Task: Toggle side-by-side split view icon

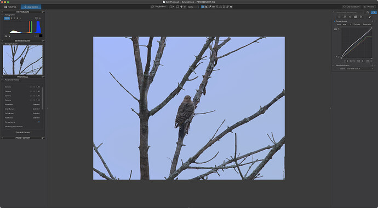Action: coord(171,7)
